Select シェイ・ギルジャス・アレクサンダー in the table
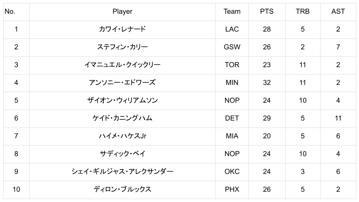Viewport: 359px width, 202px height. coord(122,172)
